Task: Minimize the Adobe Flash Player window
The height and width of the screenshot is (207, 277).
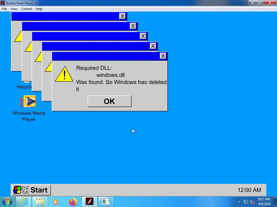Action: click(x=252, y=3)
